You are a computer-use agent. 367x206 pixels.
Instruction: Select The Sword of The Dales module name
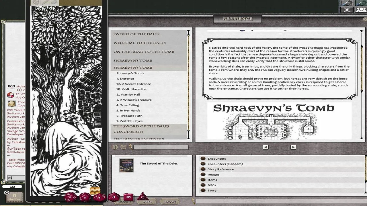click(159, 164)
